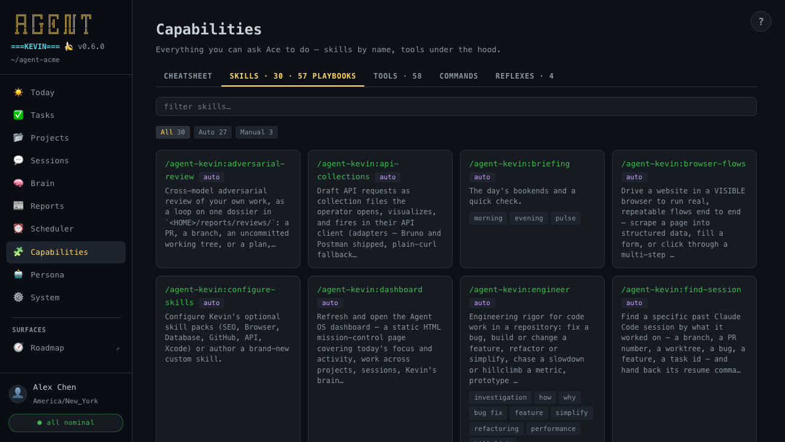
Task: Switch to the Cheatsheet tab
Action: coord(188,76)
